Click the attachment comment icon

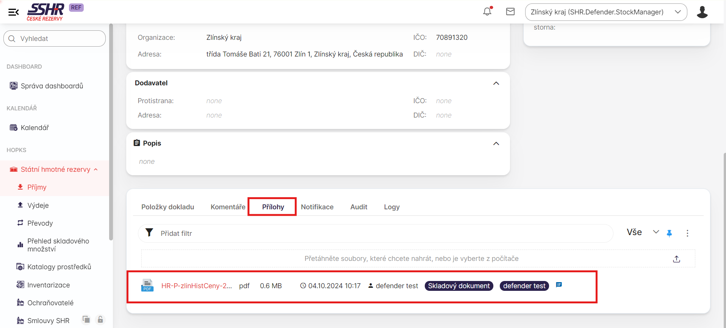point(559,285)
